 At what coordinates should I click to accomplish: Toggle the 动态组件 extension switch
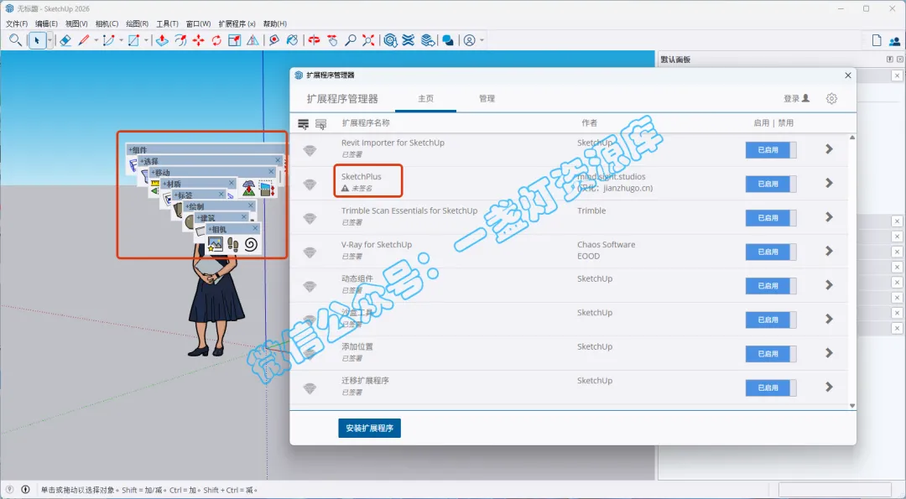(771, 285)
